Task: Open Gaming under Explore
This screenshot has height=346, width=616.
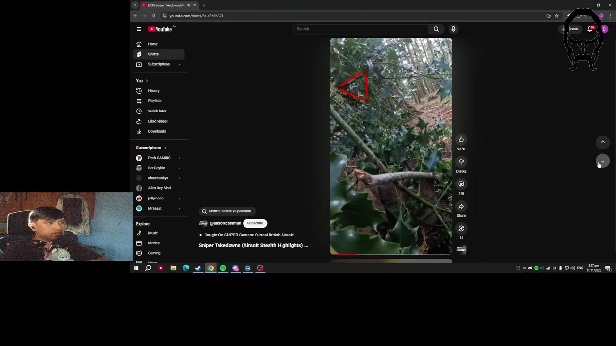Action: [x=159, y=253]
